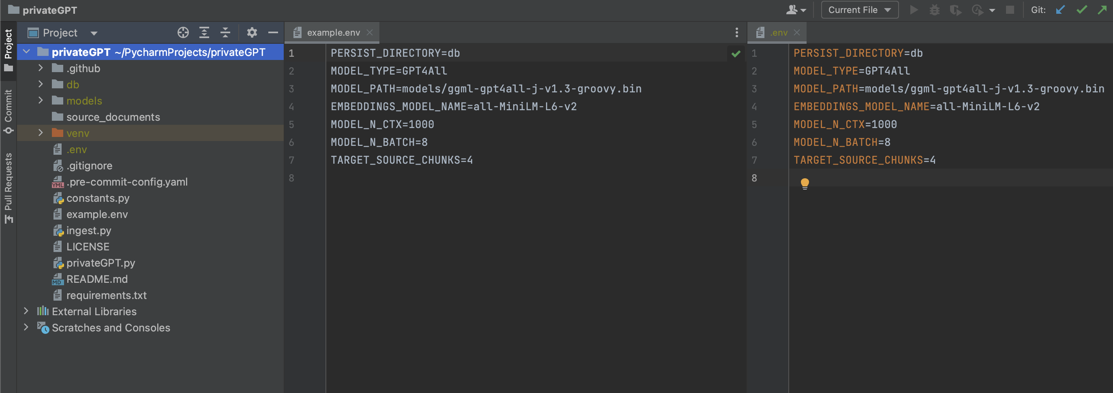Open the Current File run configuration dropdown

click(859, 9)
